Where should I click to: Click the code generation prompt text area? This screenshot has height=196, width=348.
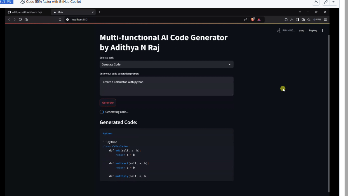(166, 86)
